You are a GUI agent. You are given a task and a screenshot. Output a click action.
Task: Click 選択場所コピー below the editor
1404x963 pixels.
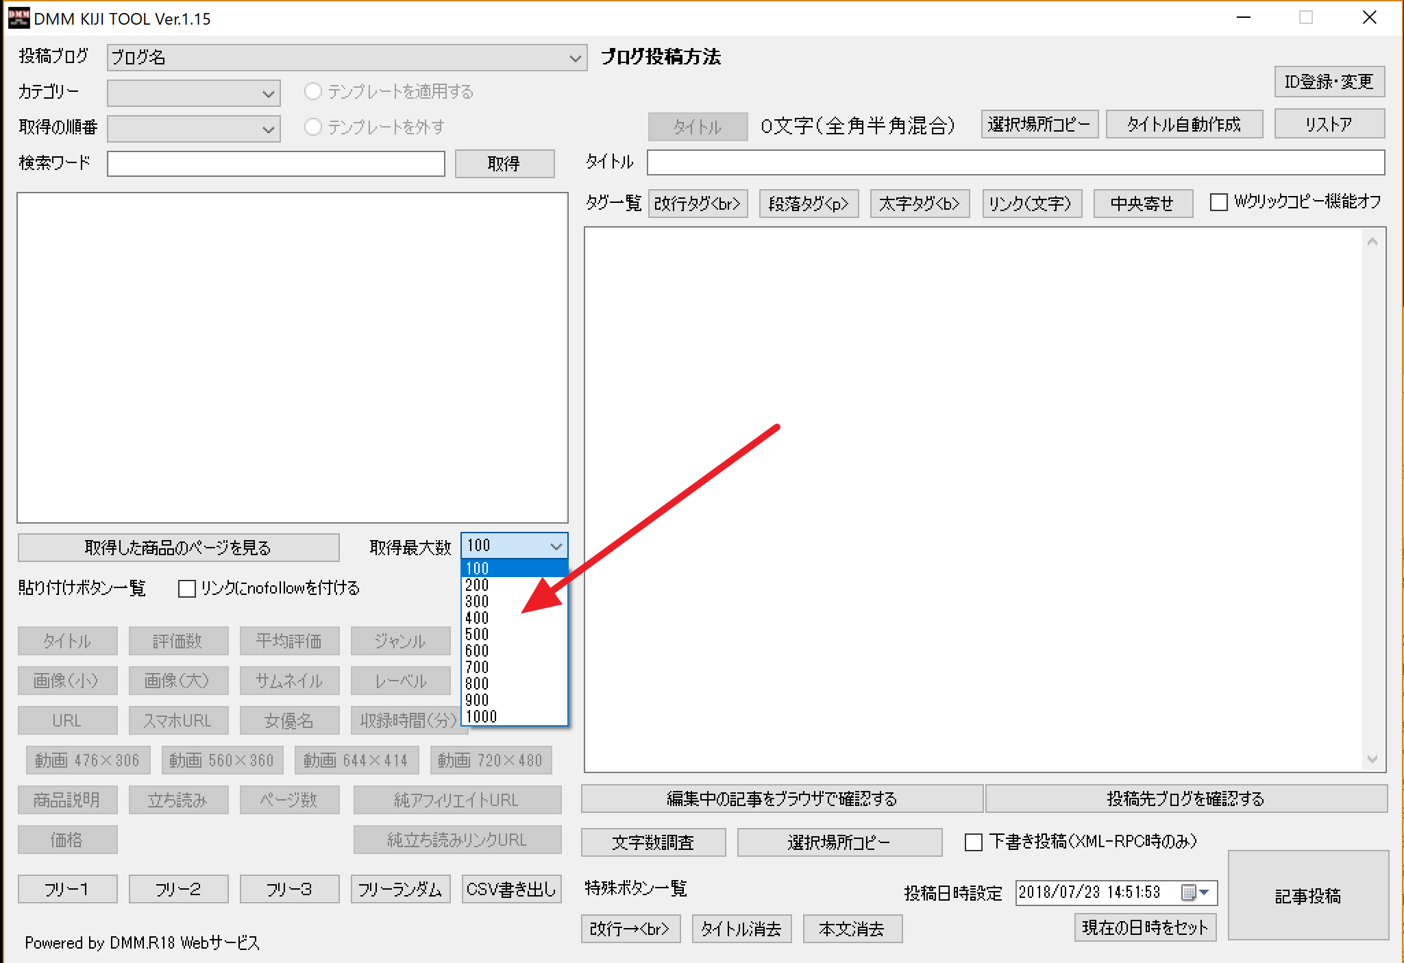[839, 842]
